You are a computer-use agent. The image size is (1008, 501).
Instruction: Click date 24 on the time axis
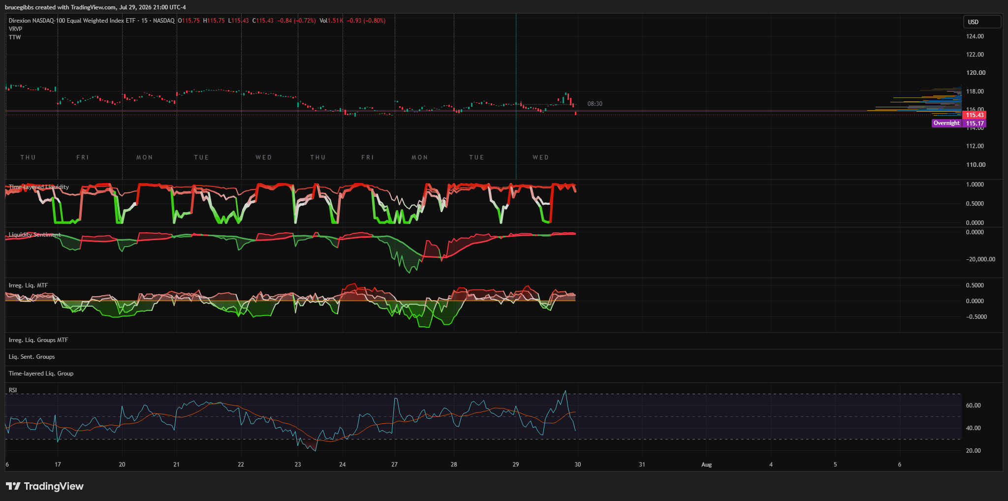343,465
